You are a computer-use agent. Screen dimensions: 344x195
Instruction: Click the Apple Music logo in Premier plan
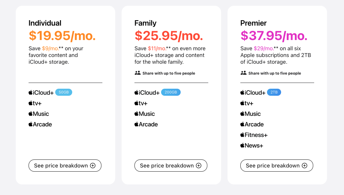[x=251, y=114]
